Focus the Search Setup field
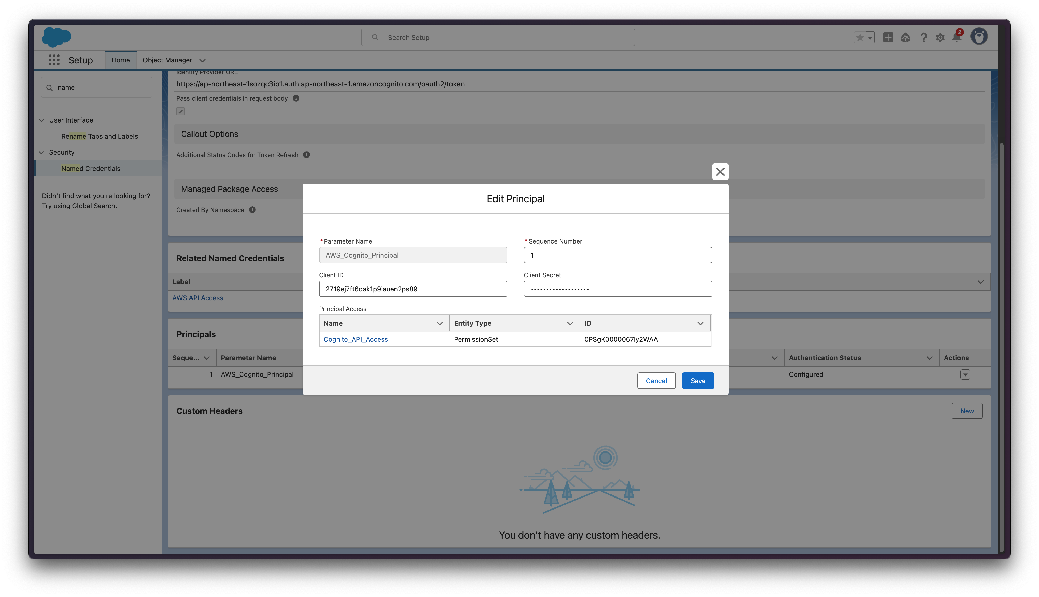Viewport: 1039px width, 597px height. [x=498, y=37]
